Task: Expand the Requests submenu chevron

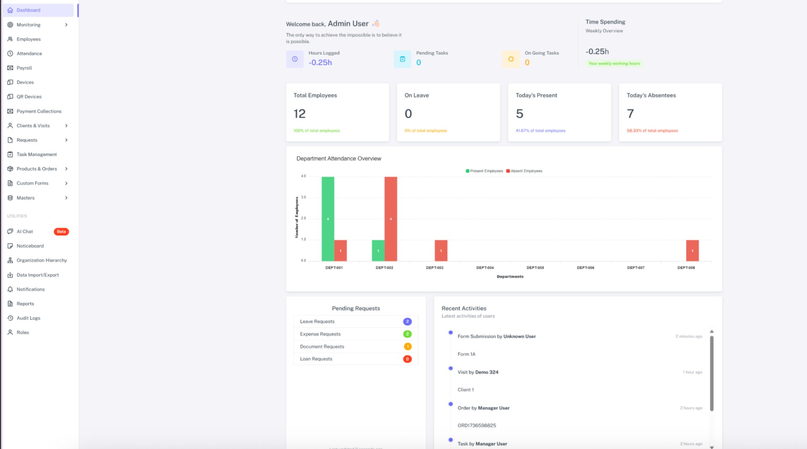Action: tap(66, 140)
